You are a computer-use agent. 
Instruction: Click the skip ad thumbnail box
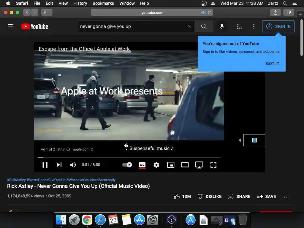(254, 140)
